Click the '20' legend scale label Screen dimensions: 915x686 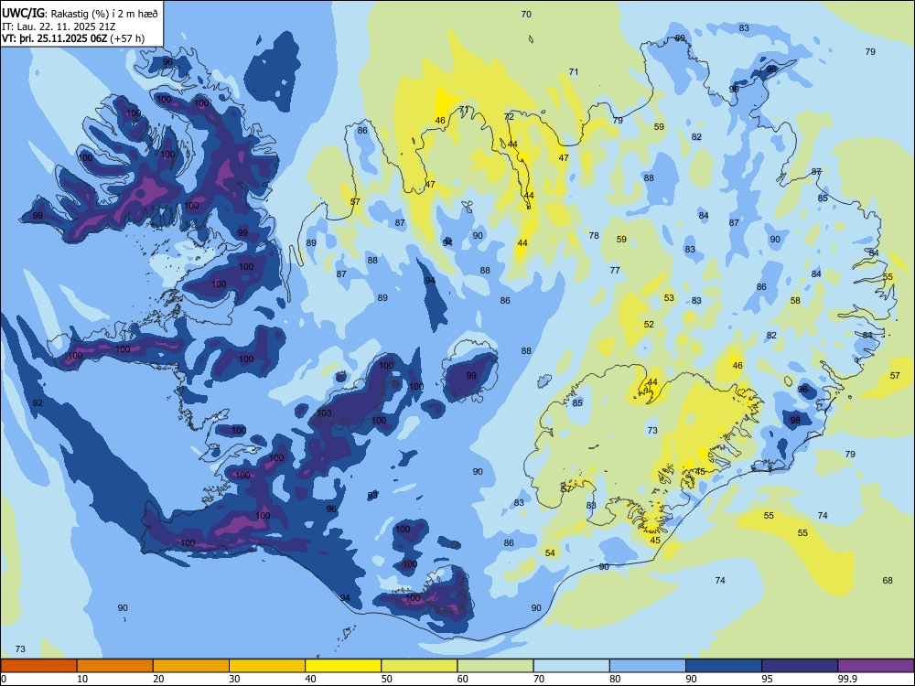tap(158, 679)
